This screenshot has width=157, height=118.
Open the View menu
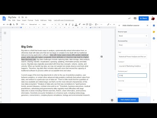coord(19,20)
